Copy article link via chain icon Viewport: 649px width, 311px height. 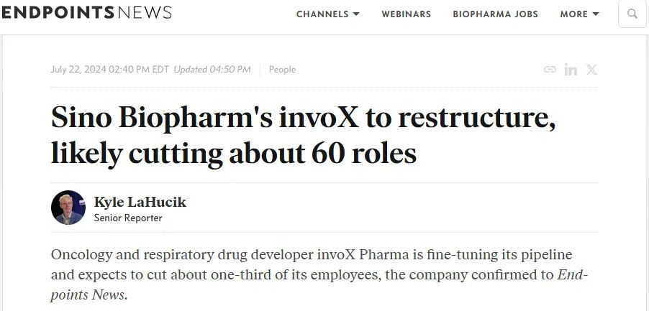pos(550,70)
